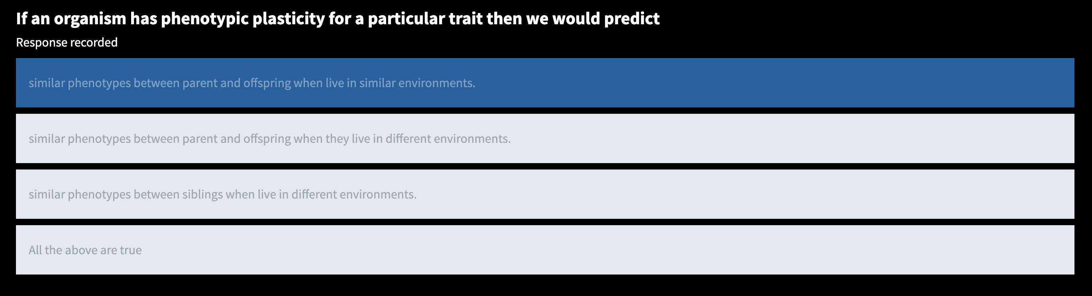This screenshot has width=1092, height=296.
Task: Click the currently selected first response
Action: 545,83
